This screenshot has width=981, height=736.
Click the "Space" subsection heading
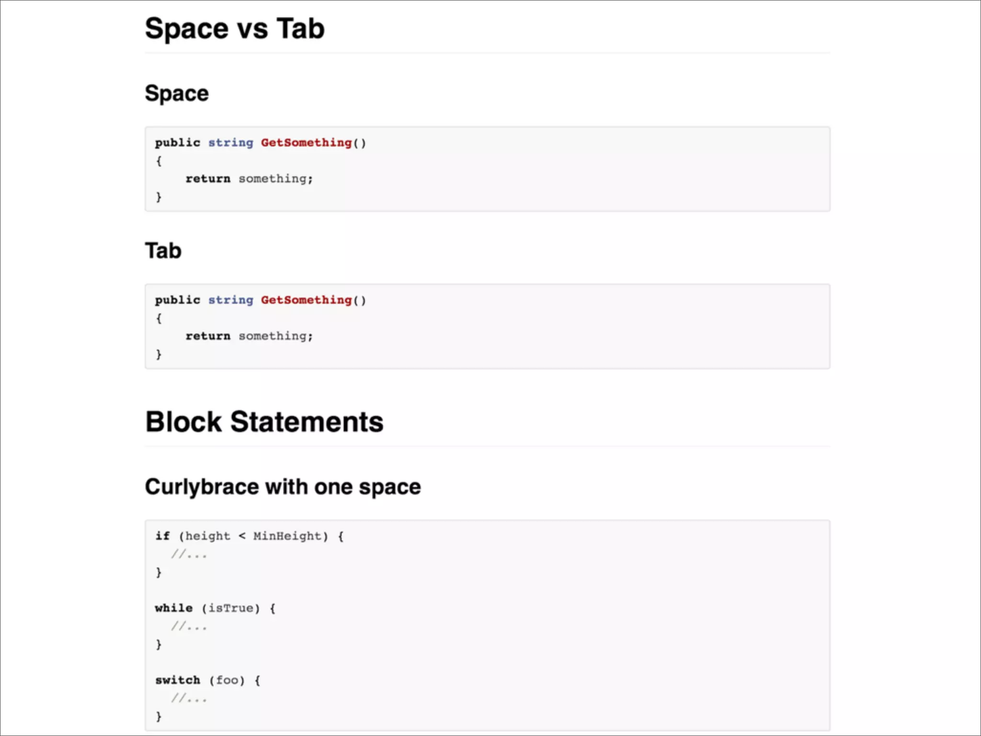(x=177, y=93)
